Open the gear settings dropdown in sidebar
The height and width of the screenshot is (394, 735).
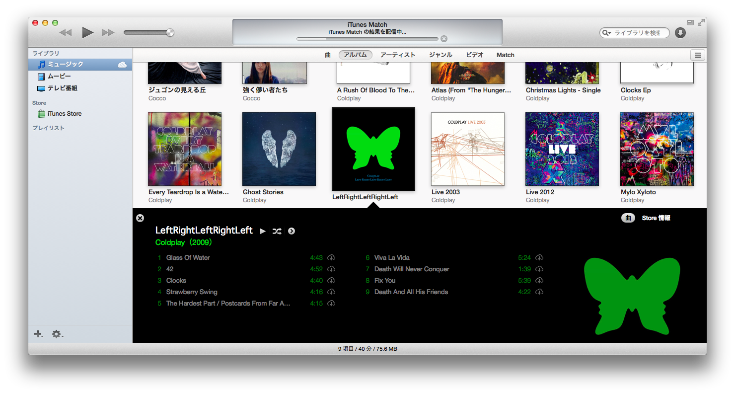(x=58, y=334)
